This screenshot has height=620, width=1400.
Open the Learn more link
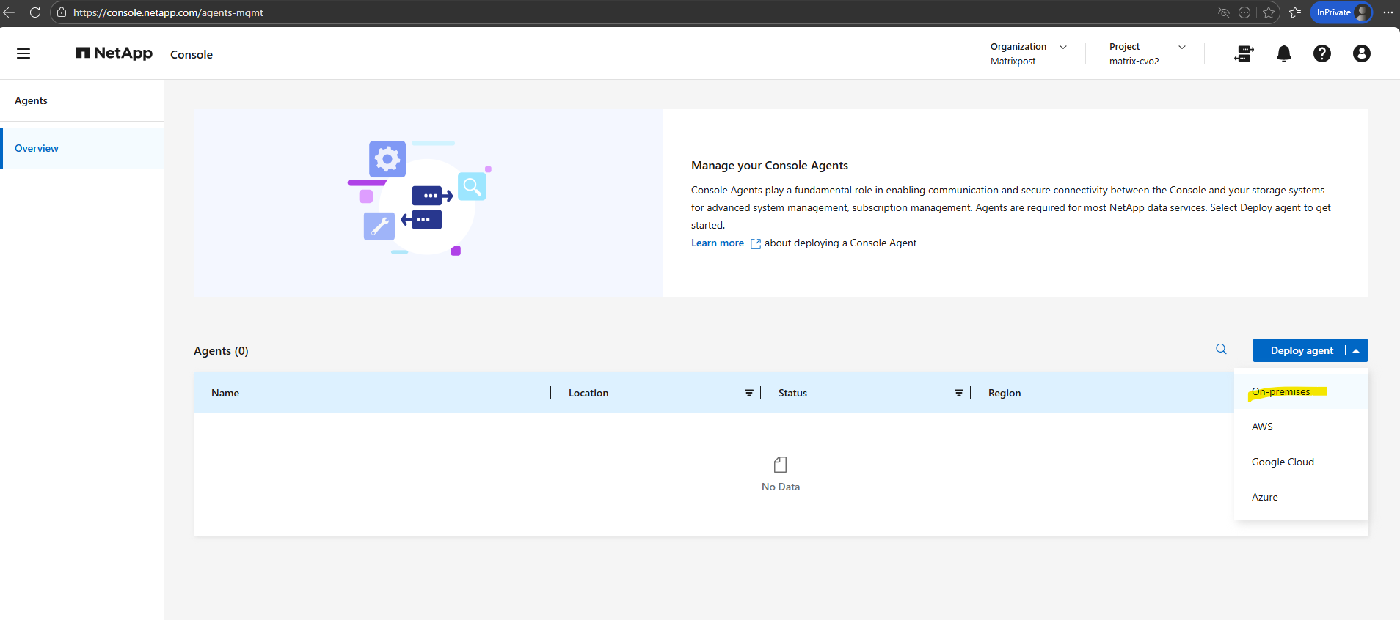click(717, 243)
